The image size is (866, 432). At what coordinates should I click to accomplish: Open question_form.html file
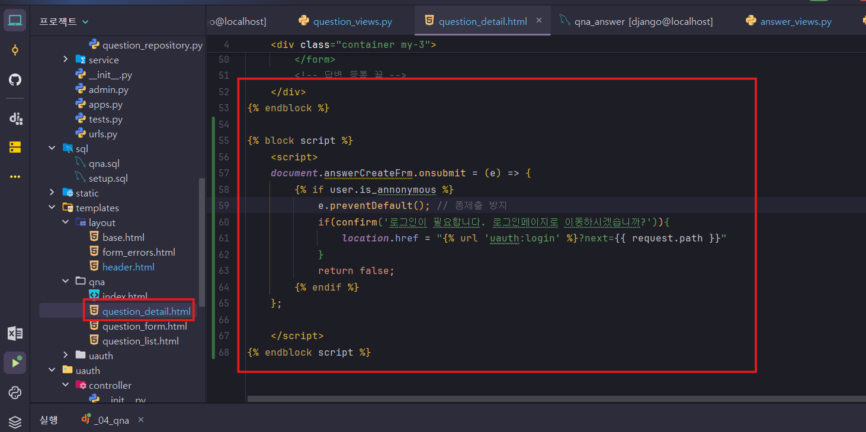[x=137, y=326]
